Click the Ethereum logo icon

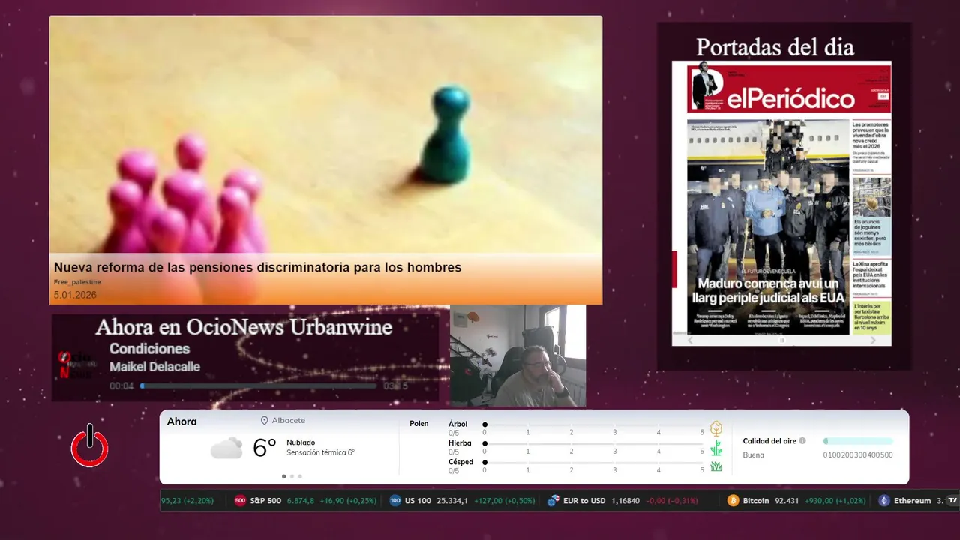coord(884,501)
